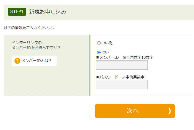Click the 以下の情報をご入力ください instruction text
Screen dimensions: 194x130
[x=29, y=27]
